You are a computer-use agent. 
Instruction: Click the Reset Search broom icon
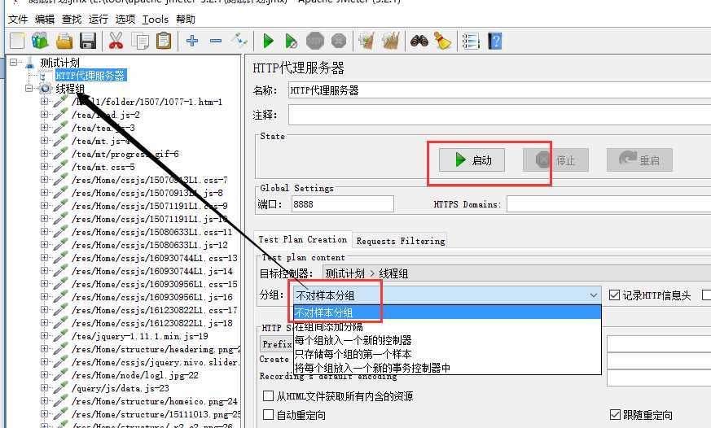(442, 41)
